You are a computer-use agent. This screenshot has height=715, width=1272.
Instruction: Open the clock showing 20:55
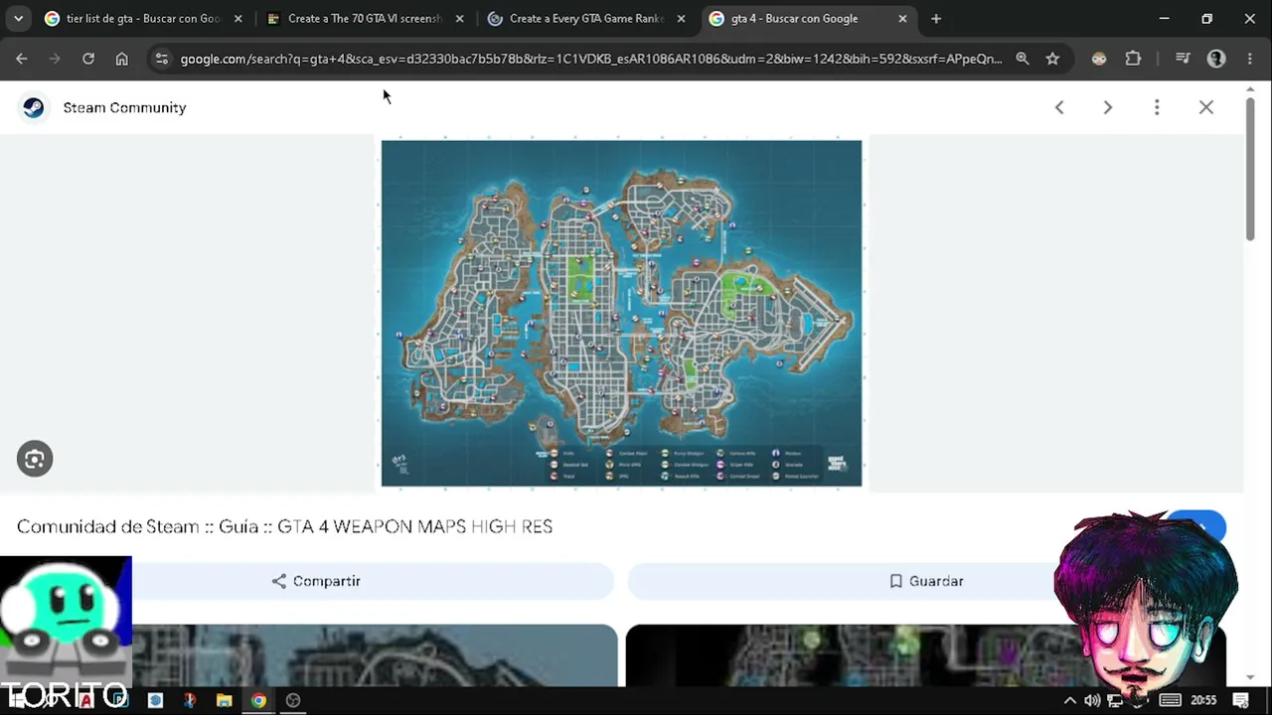1203,700
